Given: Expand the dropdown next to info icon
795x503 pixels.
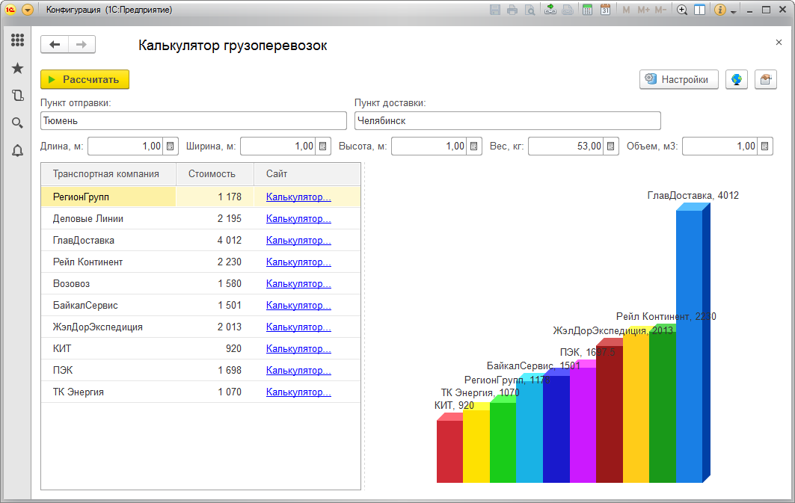Looking at the screenshot, I should click(x=733, y=11).
